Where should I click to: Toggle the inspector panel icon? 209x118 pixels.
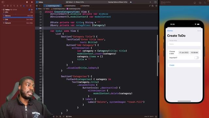pos(155,2)
